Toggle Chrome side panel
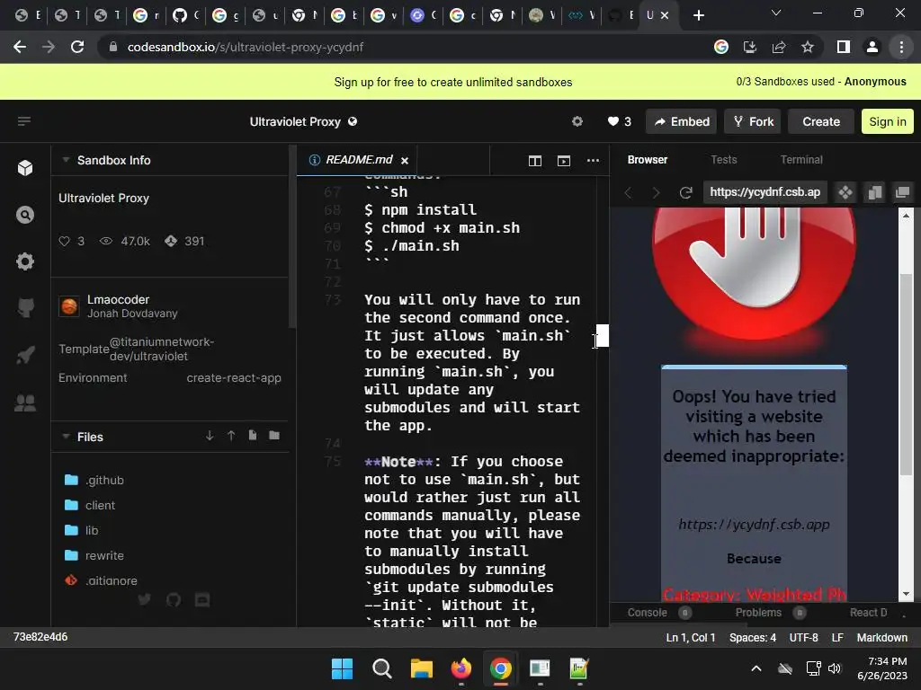Image resolution: width=921 pixels, height=690 pixels. click(844, 47)
